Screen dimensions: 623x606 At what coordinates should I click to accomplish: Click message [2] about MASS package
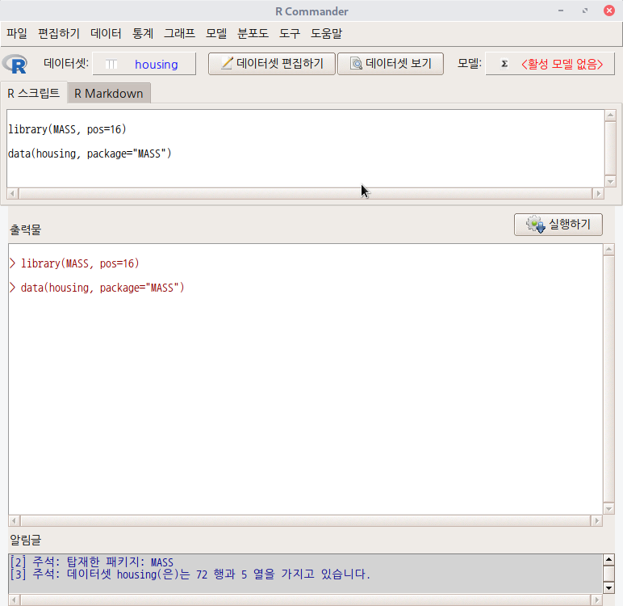click(92, 562)
